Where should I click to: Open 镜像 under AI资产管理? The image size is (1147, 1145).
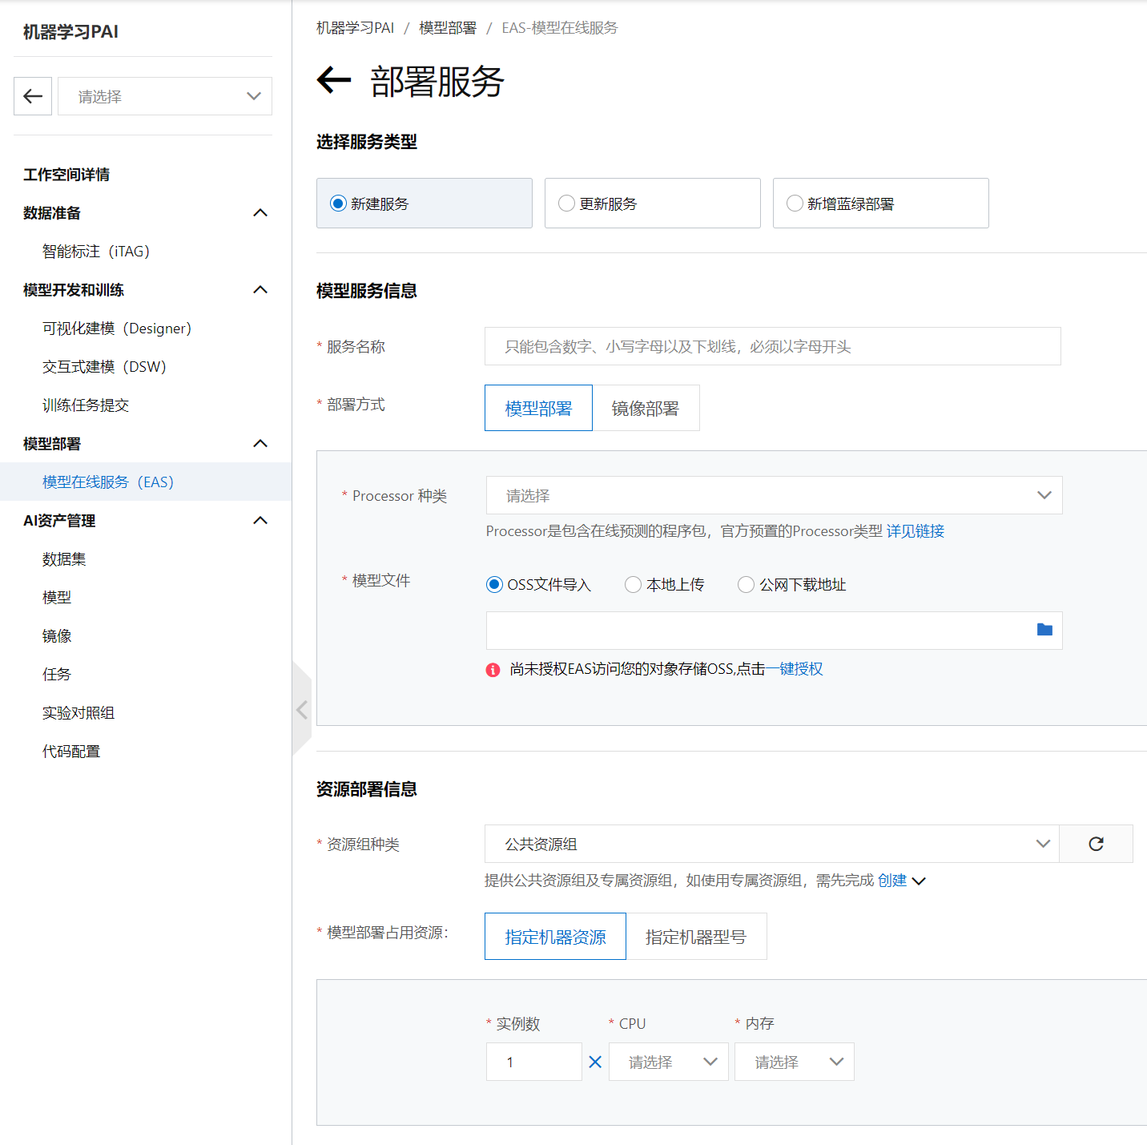pyautogui.click(x=57, y=636)
